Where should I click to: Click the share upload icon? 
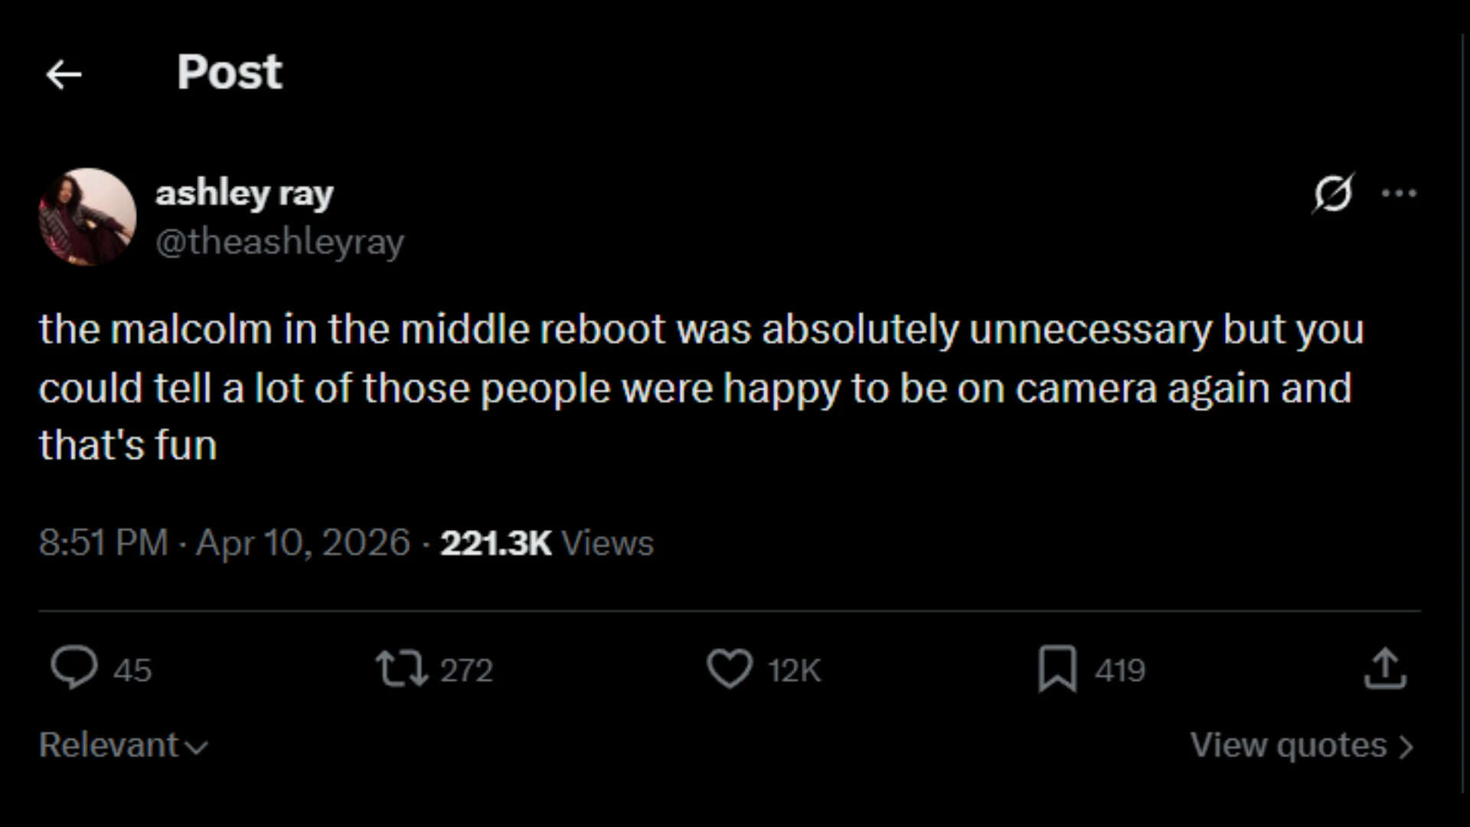click(x=1385, y=668)
